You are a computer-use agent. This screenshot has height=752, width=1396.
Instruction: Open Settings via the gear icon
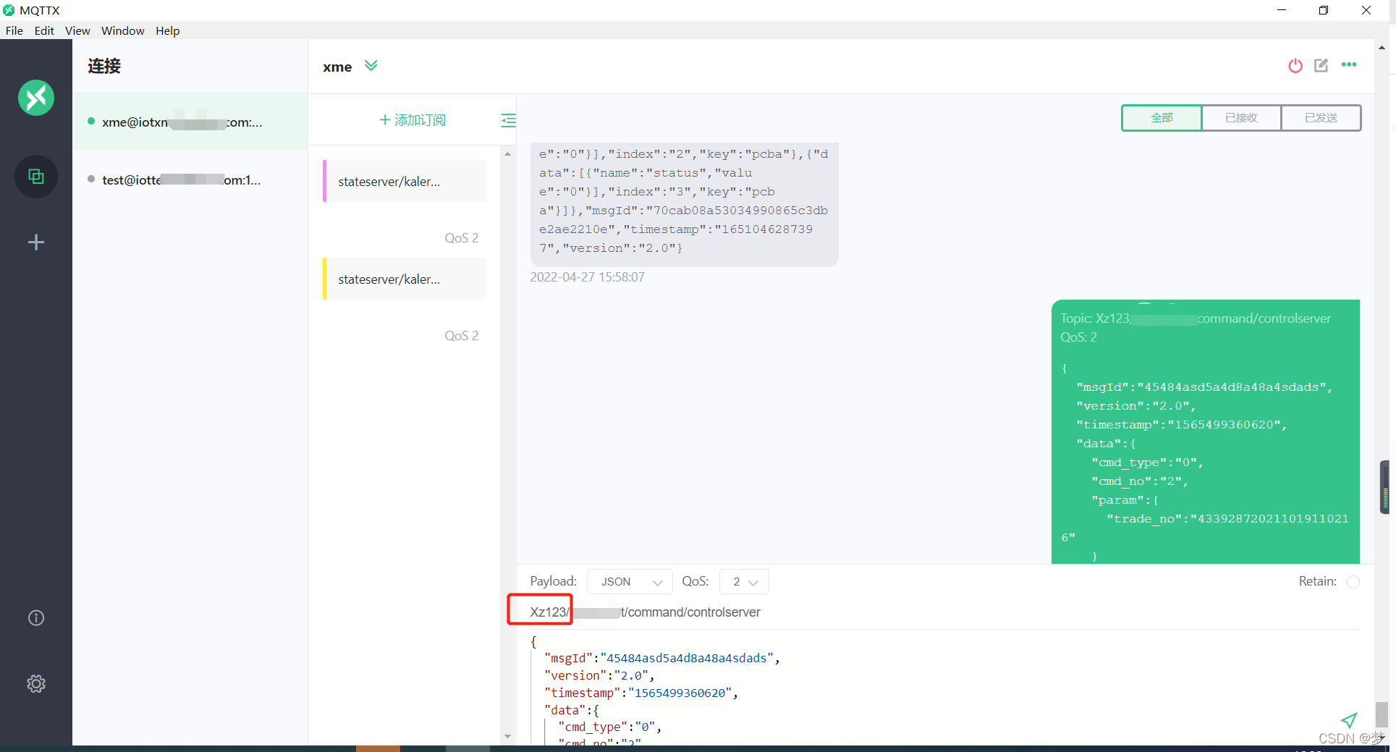pos(36,684)
